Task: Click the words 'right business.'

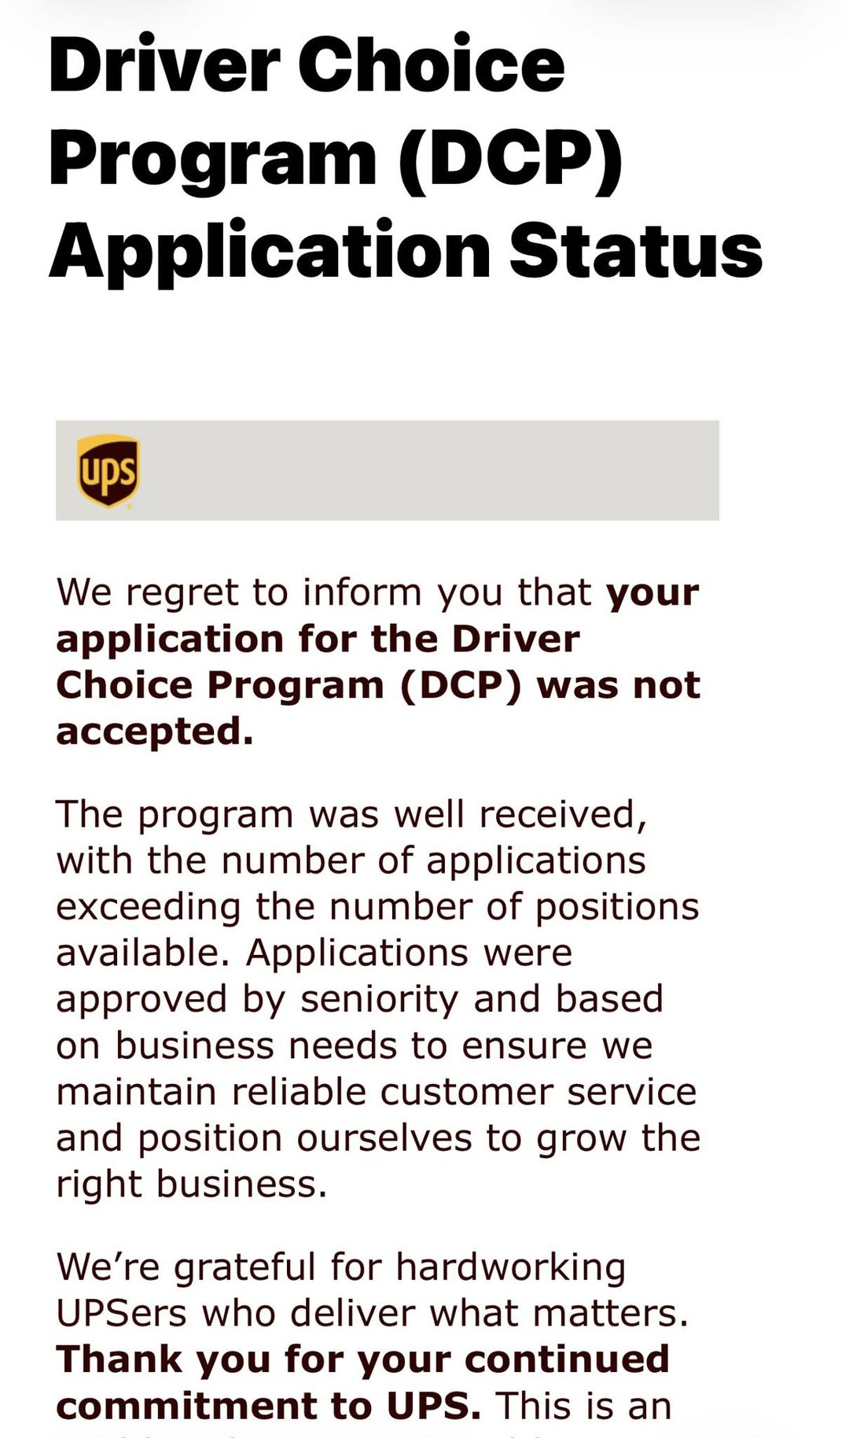Action: (x=191, y=1185)
